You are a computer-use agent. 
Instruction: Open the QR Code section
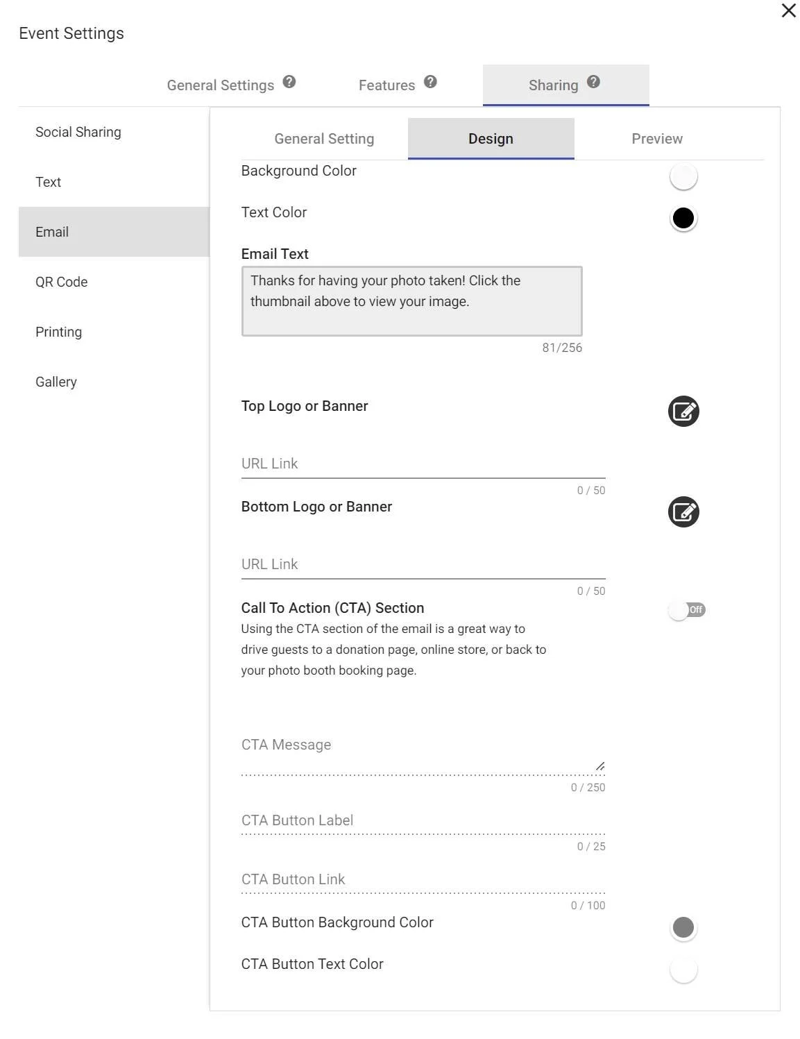[114, 282]
